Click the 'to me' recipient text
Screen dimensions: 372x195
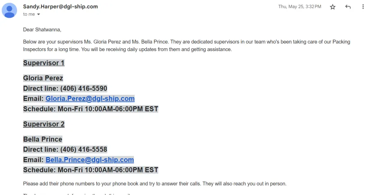[x=29, y=14]
